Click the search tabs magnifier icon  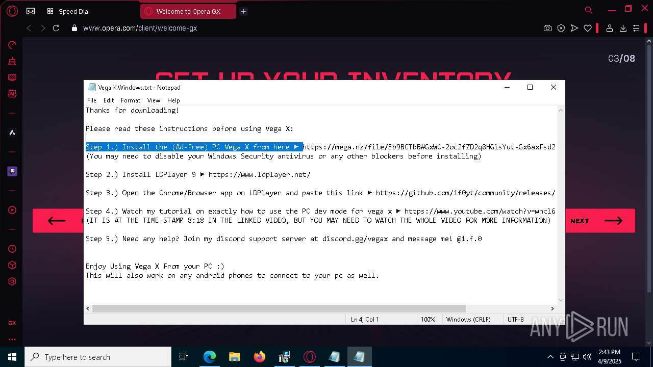(x=588, y=10)
